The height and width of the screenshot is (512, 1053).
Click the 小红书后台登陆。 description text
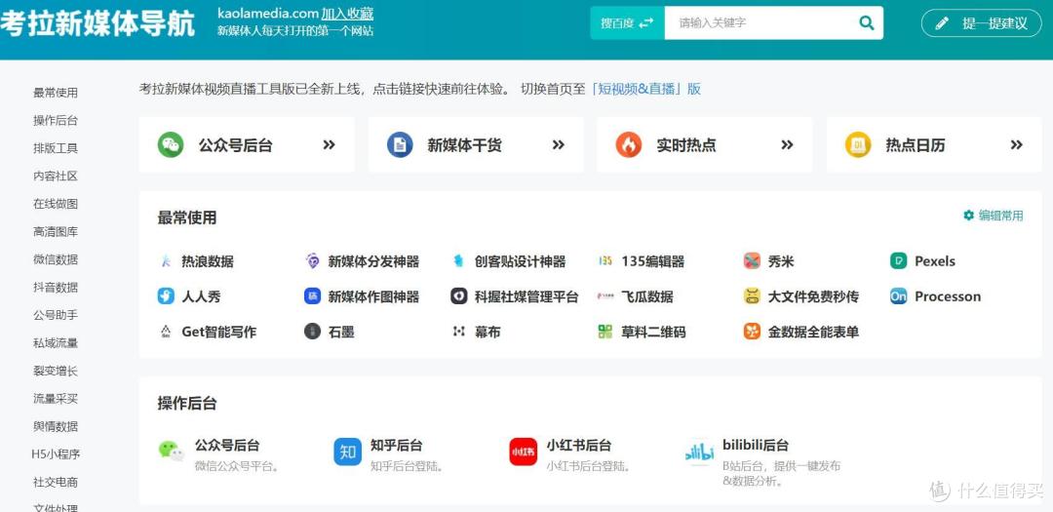point(589,465)
